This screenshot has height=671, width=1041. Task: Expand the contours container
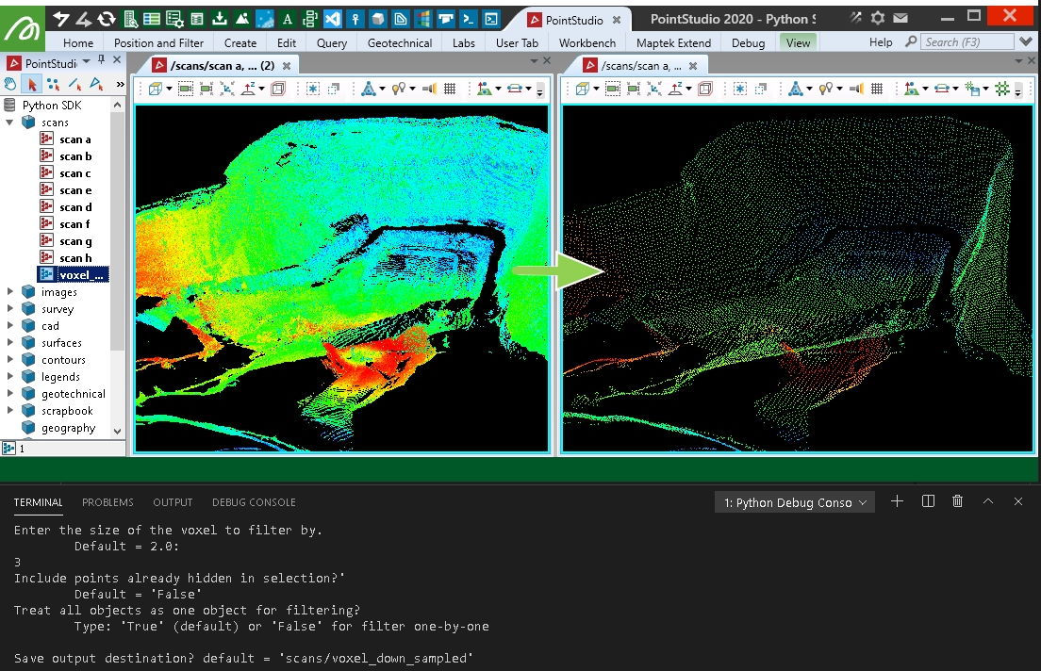click(x=9, y=359)
